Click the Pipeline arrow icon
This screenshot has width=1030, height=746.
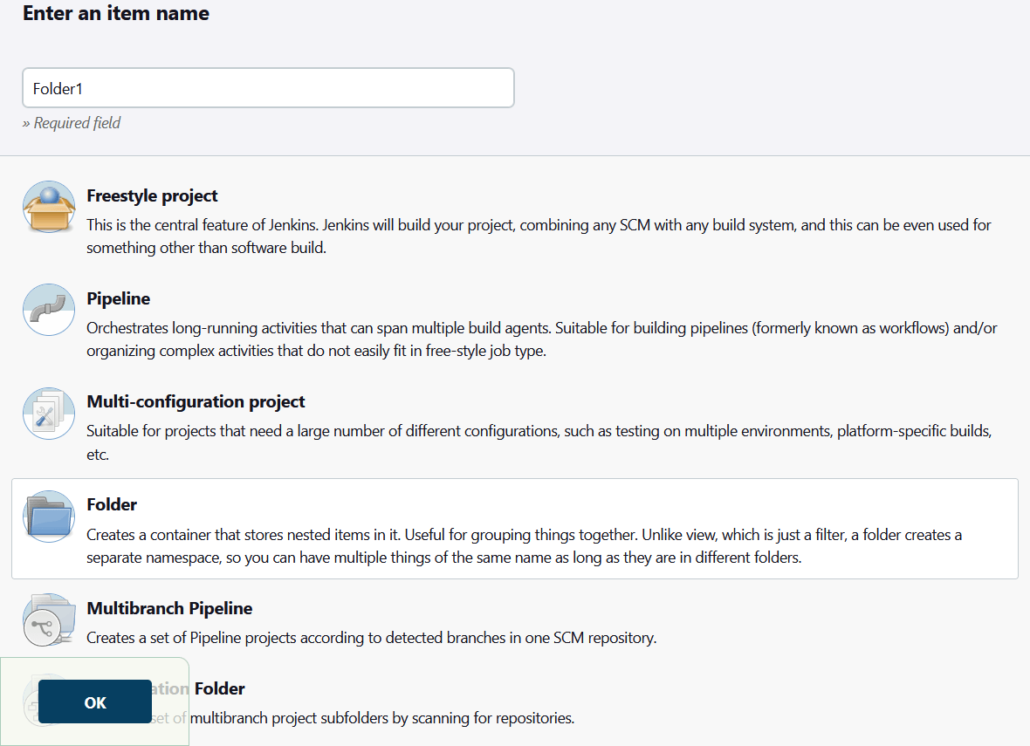tap(48, 310)
